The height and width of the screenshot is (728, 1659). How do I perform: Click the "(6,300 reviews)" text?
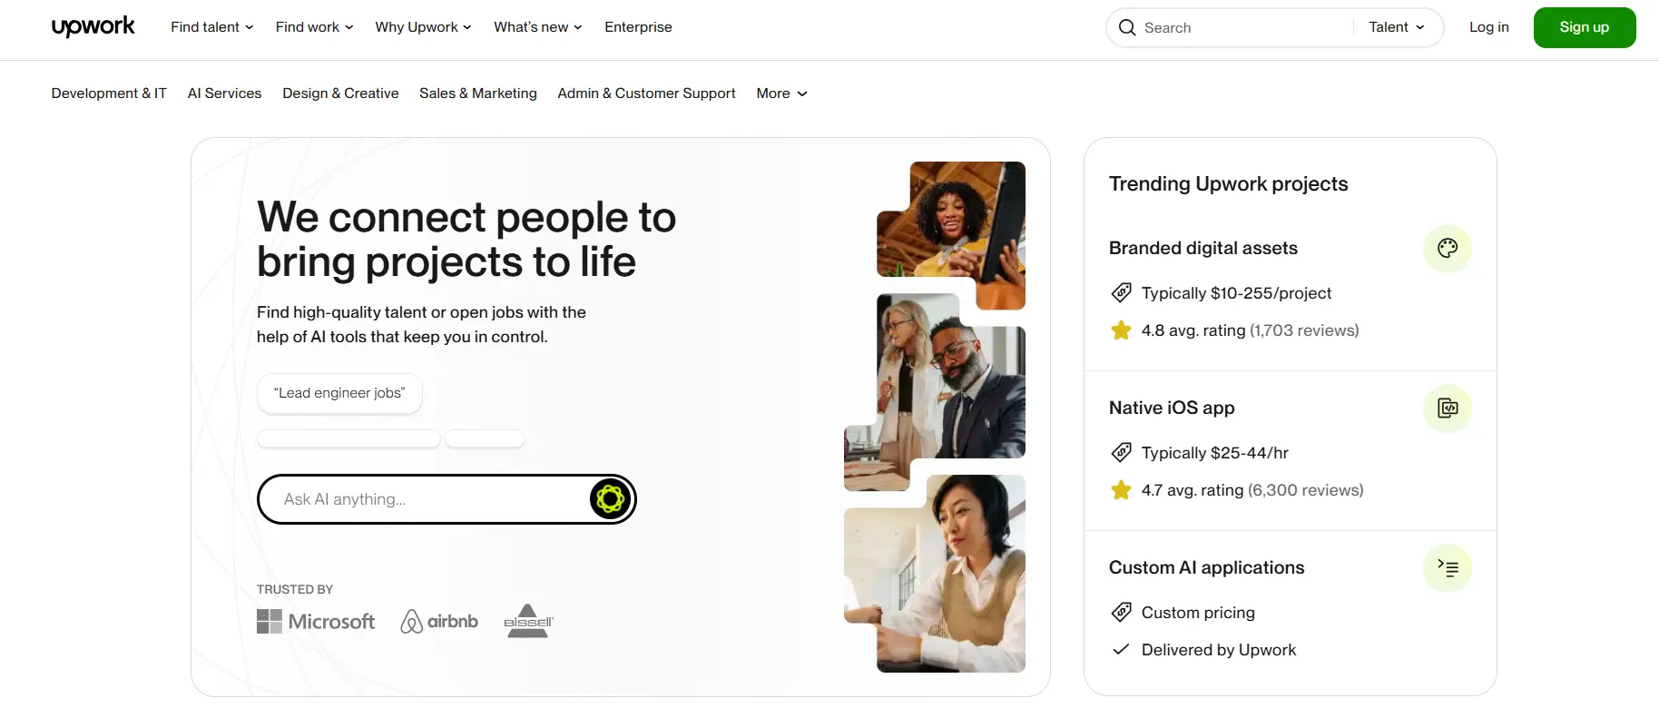1306,490
